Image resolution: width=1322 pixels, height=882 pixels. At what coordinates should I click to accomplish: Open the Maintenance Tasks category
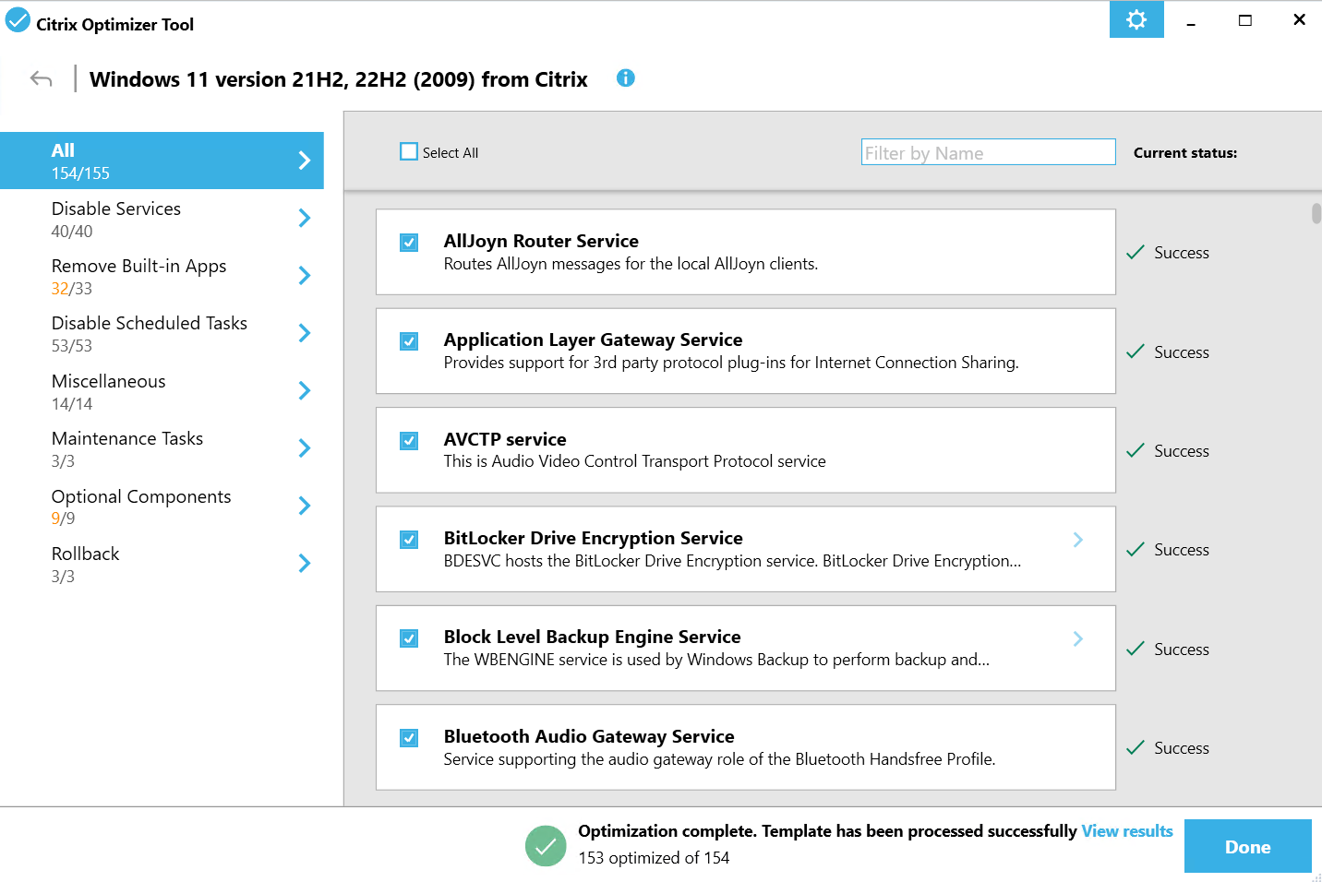(x=162, y=448)
